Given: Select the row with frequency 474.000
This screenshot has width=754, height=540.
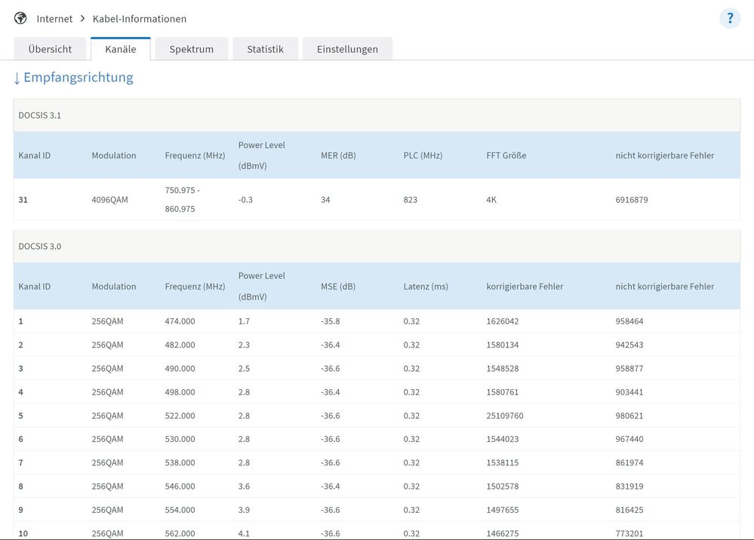Looking at the screenshot, I should 180,321.
